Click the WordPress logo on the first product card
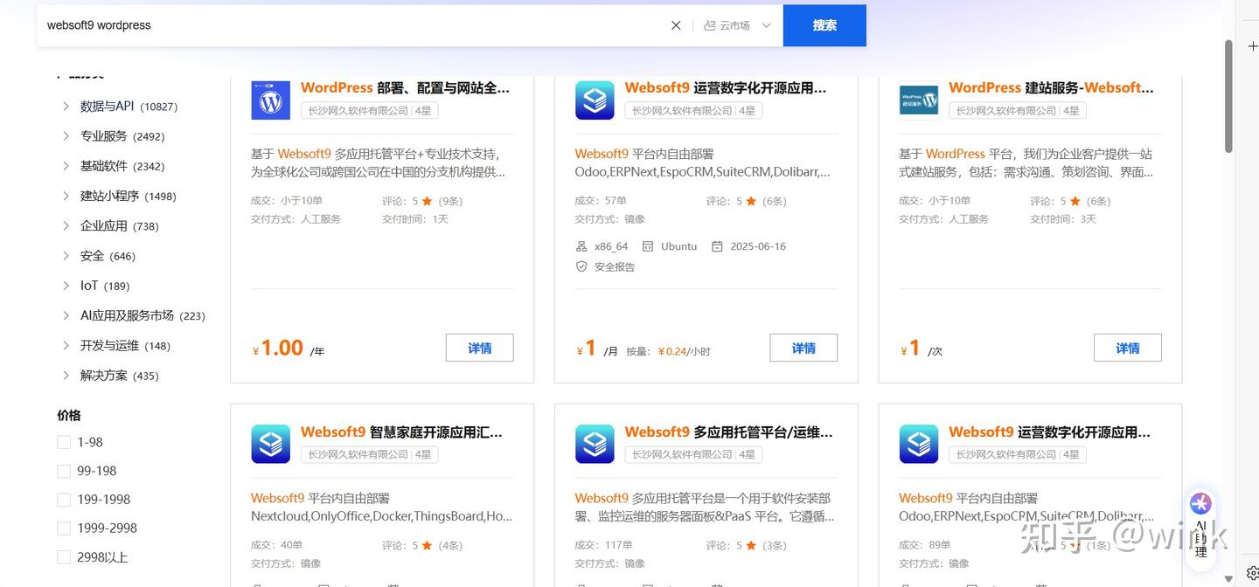 pos(270,100)
